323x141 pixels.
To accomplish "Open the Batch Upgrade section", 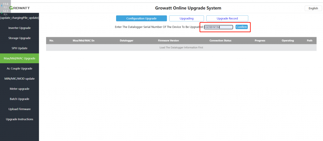I will tap(19, 99).
